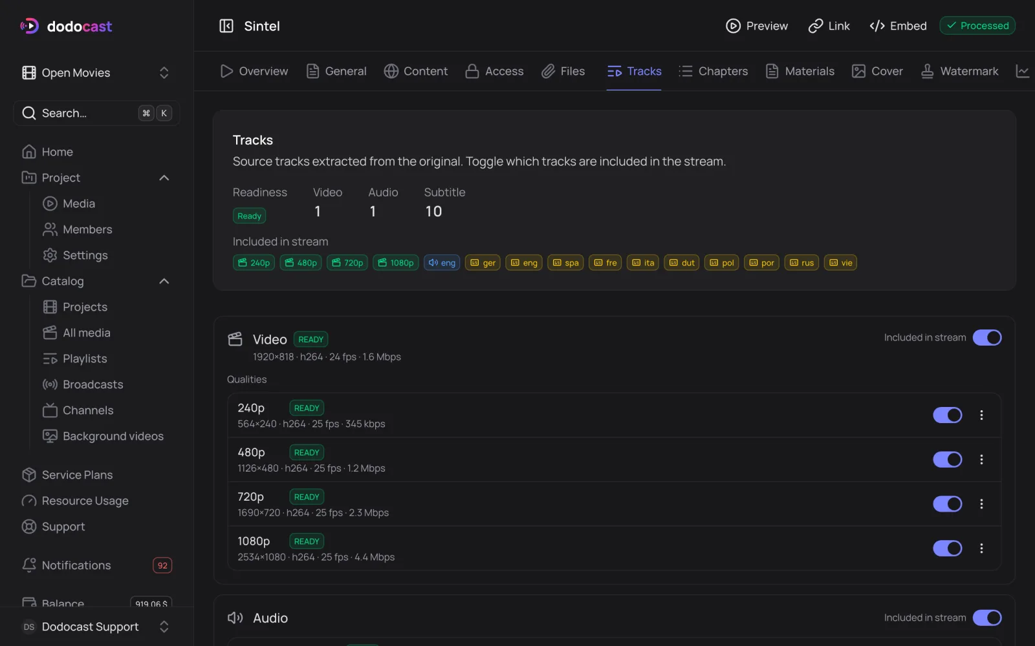Collapse the sidebar panel icon beside Sintel
The height and width of the screenshot is (646, 1035).
(x=226, y=26)
